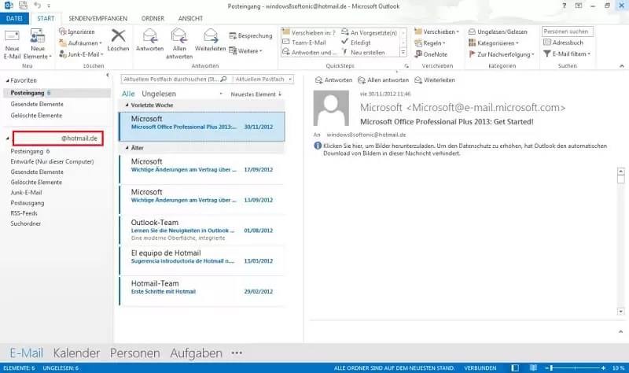Forward using the ribbon Weiterleiten icon
629x373 pixels.
pyautogui.click(x=210, y=40)
